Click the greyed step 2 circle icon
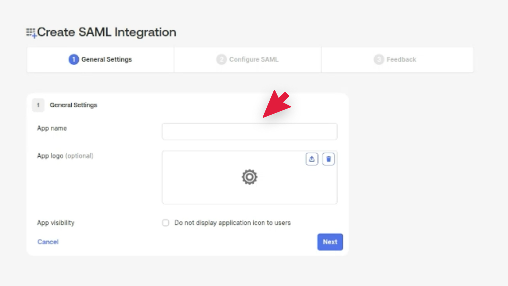 click(221, 59)
